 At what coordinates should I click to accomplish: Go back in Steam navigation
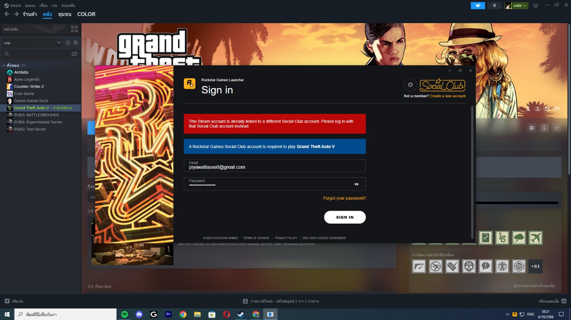tap(7, 14)
